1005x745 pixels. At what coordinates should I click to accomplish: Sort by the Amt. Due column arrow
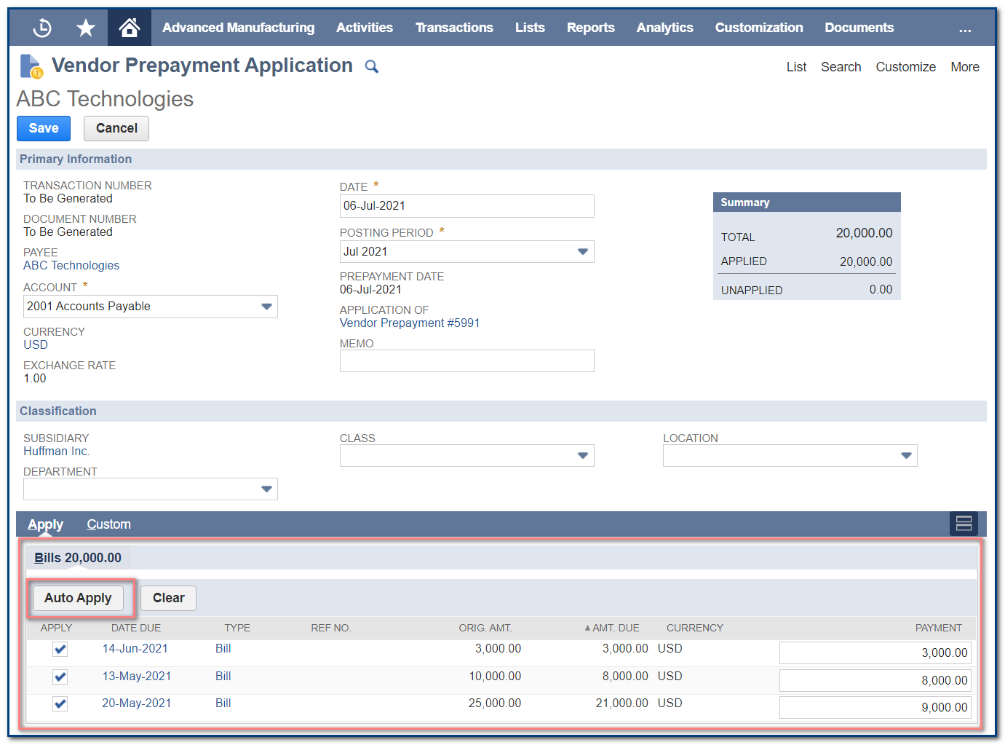[587, 628]
